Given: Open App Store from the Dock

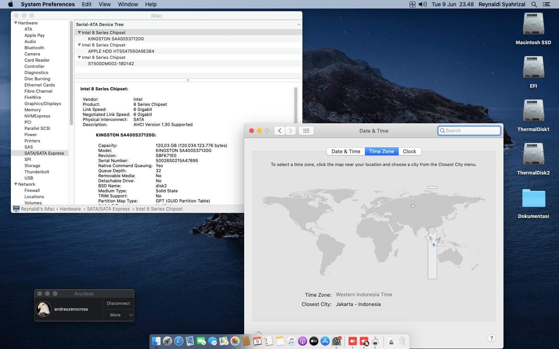Looking at the screenshot, I should [325, 341].
